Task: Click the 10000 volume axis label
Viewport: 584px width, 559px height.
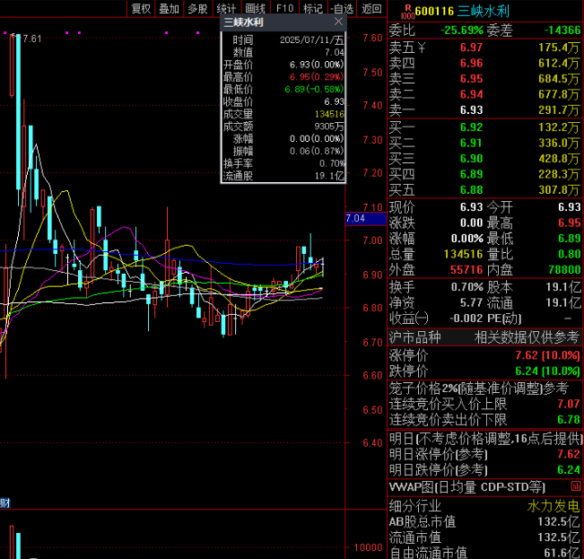Action: pos(368,547)
